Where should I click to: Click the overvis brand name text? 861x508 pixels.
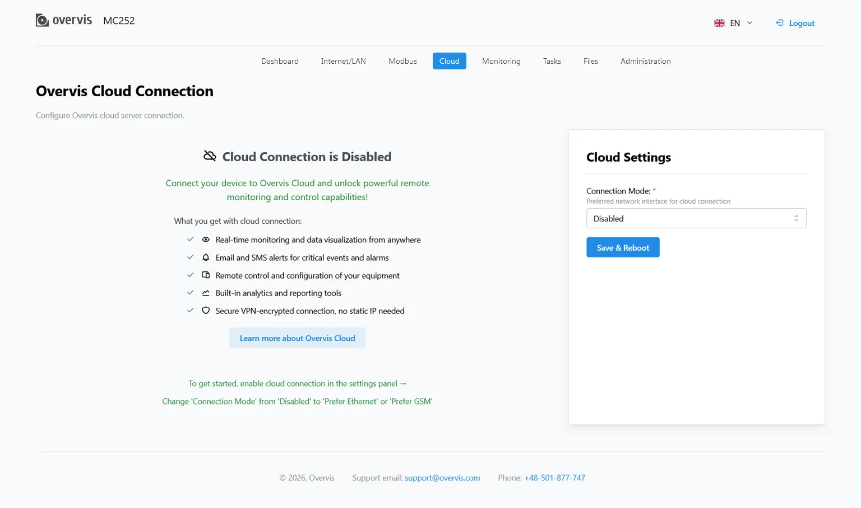click(x=72, y=20)
